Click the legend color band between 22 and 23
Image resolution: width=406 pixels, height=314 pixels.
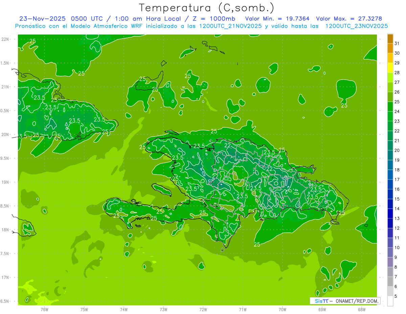pyautogui.click(x=390, y=126)
